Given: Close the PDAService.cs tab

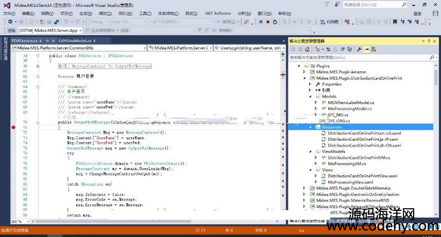Looking at the screenshot, I should point(53,41).
